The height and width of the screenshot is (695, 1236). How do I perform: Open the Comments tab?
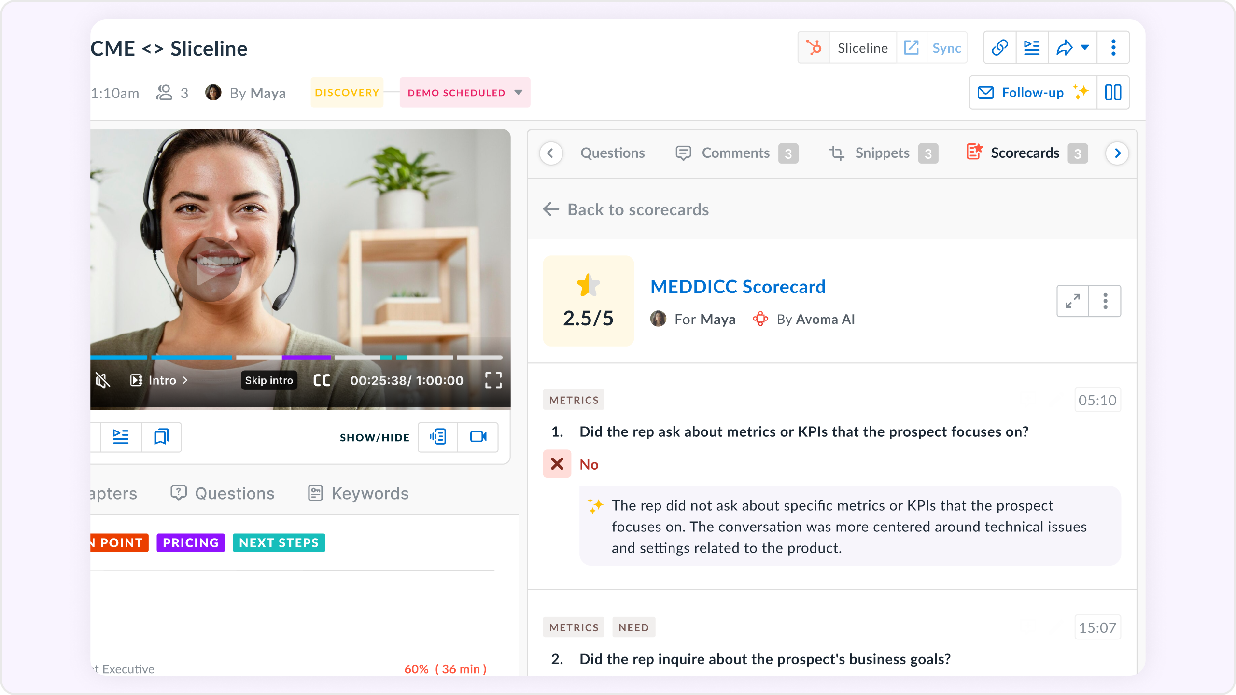(736, 153)
